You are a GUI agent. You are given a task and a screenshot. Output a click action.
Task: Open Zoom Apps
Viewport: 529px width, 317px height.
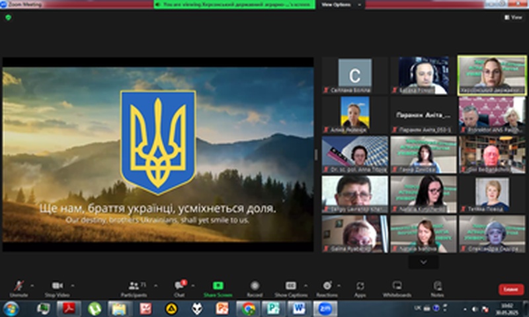pos(360,289)
